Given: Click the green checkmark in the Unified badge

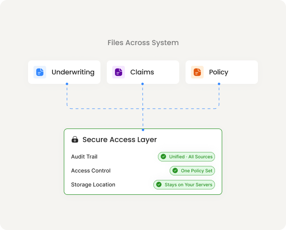Looking at the screenshot, I should coord(163,157).
